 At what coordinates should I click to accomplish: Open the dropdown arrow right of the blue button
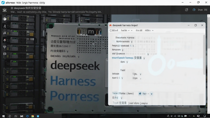point(151,94)
